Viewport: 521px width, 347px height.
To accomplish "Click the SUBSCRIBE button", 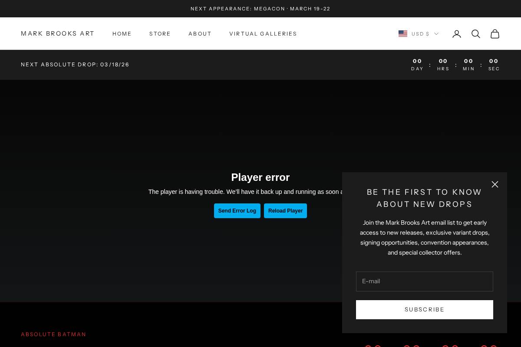I will pyautogui.click(x=424, y=310).
